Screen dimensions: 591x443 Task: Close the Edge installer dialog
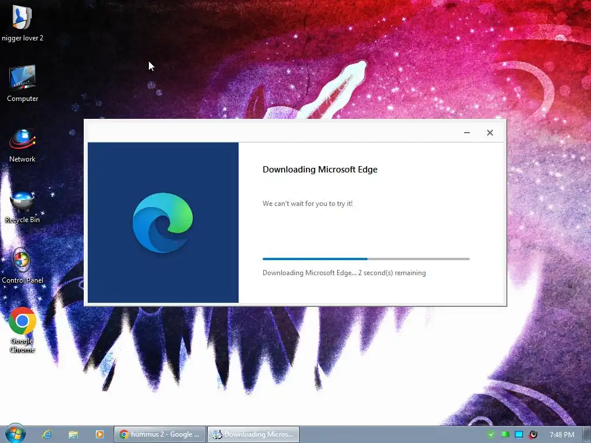[x=489, y=133]
